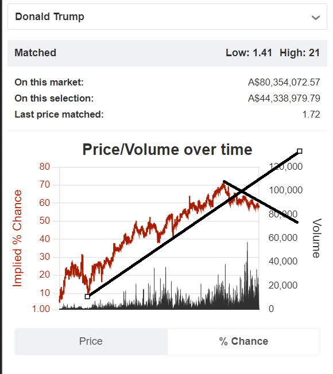Click the chevron arrow beside Donald Trump
The width and height of the screenshot is (333, 374).
(x=316, y=18)
